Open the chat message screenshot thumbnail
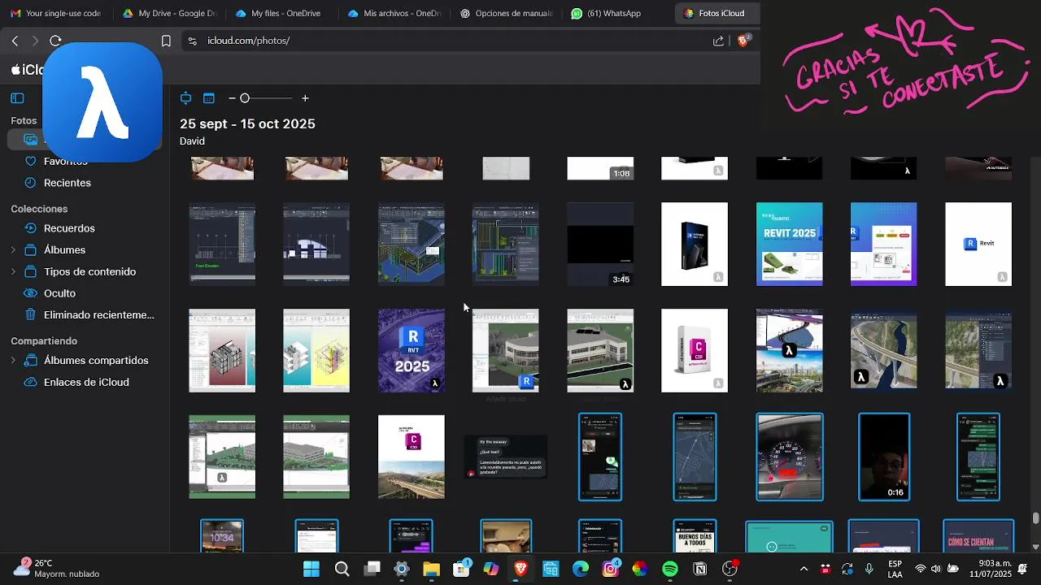 [506, 457]
